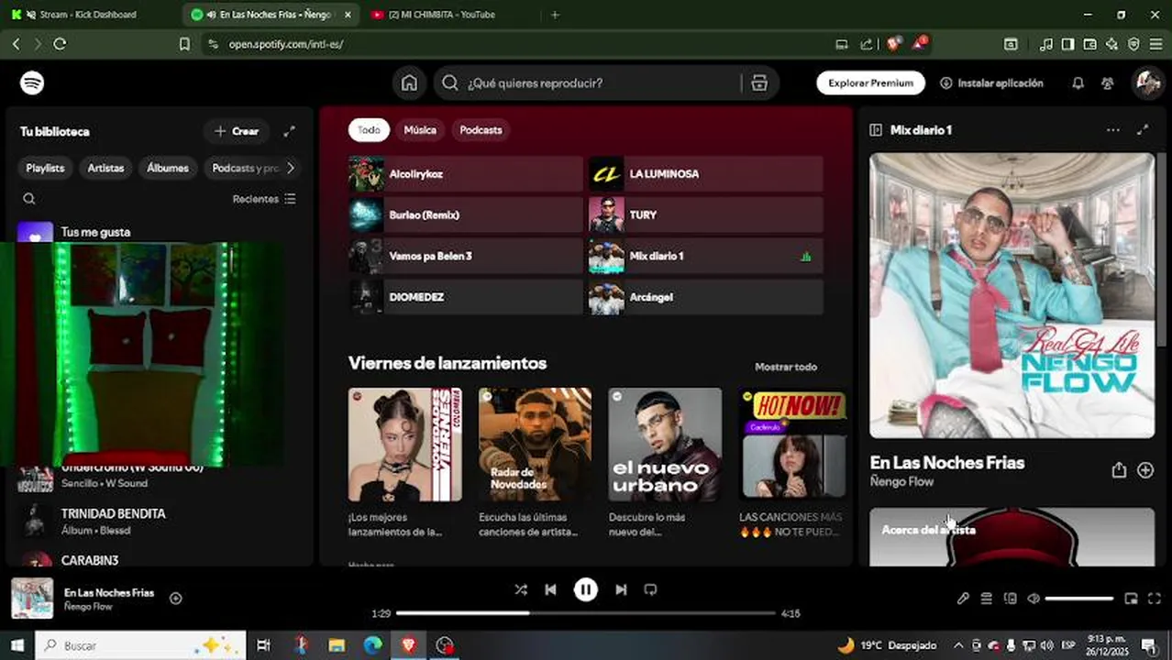Click Explorar Premium button
Screen dimensions: 1172x660
(871, 83)
